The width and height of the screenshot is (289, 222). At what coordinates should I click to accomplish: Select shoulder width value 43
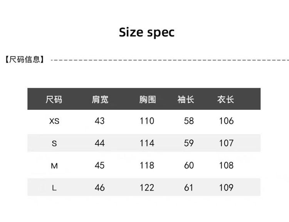[99, 121]
